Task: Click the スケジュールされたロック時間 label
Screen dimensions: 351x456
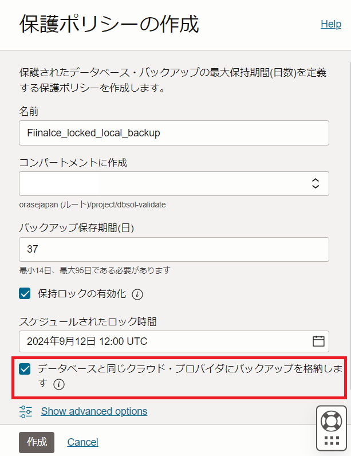Action: [88, 321]
